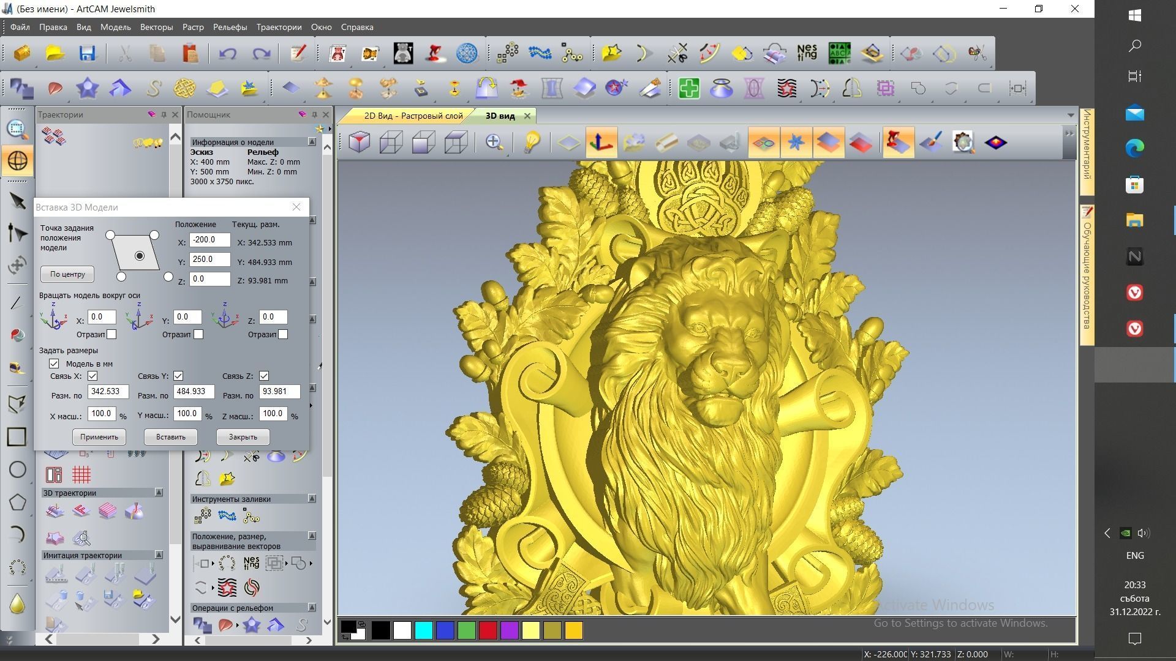The image size is (1176, 661).
Task: Click the Nesting icon in top toolbar
Action: [807, 53]
